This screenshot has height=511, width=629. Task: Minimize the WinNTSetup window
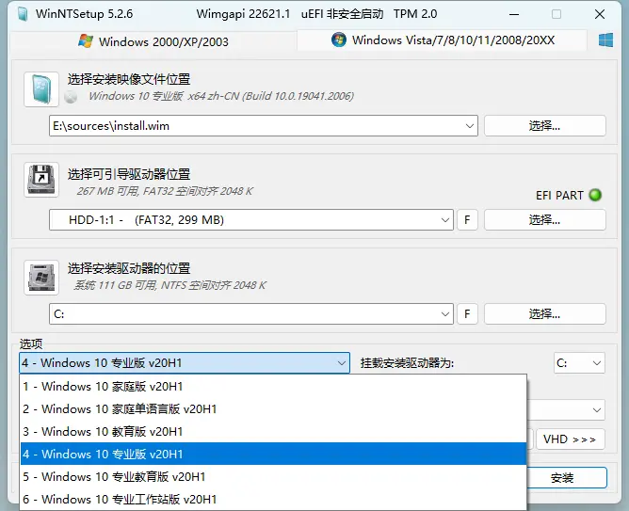(x=514, y=14)
